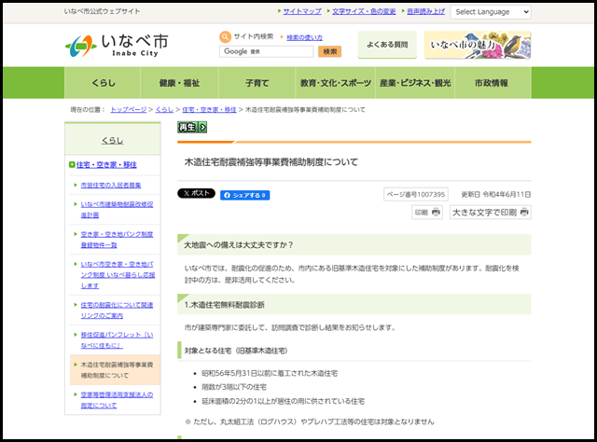Share page with X ポスト button
This screenshot has width=597, height=442.
(x=196, y=194)
